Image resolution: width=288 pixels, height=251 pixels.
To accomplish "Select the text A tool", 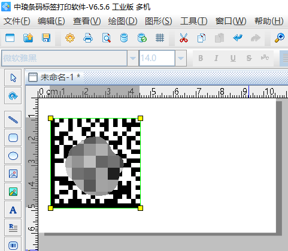I will click(13, 210).
